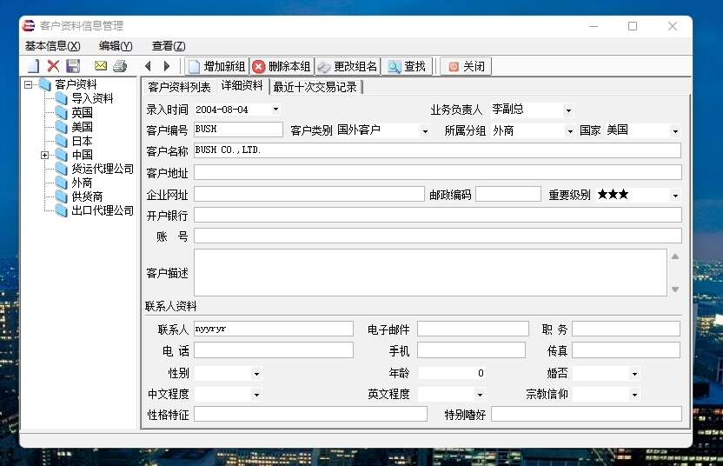Open 编辑(Y) menu
The width and height of the screenshot is (723, 466).
coord(116,46)
